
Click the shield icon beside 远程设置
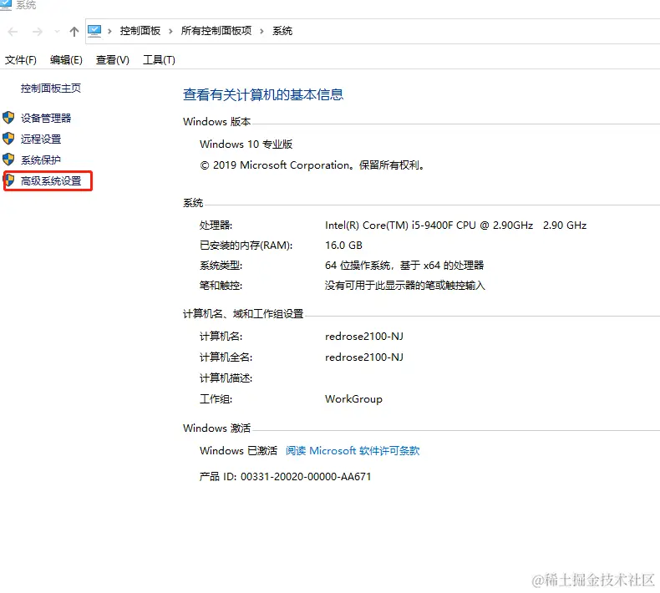(x=8, y=139)
